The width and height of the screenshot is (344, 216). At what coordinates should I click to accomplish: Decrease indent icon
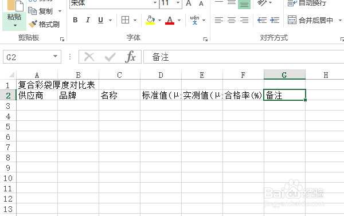tap(262, 20)
